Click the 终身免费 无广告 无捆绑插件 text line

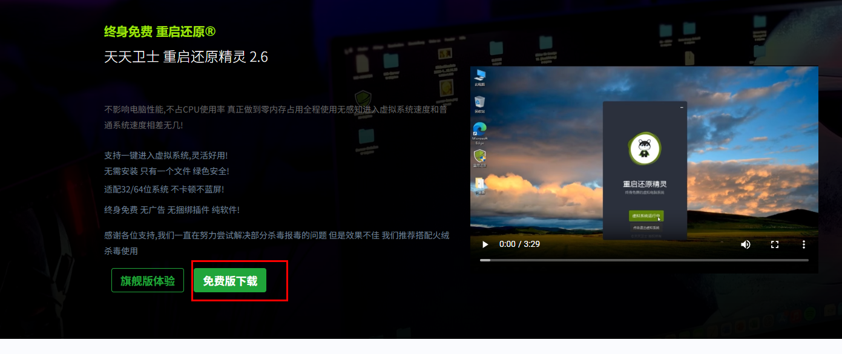pos(172,210)
